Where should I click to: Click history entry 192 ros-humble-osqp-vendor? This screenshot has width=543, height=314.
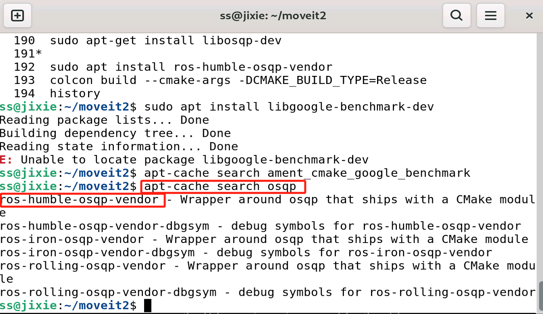(191, 67)
